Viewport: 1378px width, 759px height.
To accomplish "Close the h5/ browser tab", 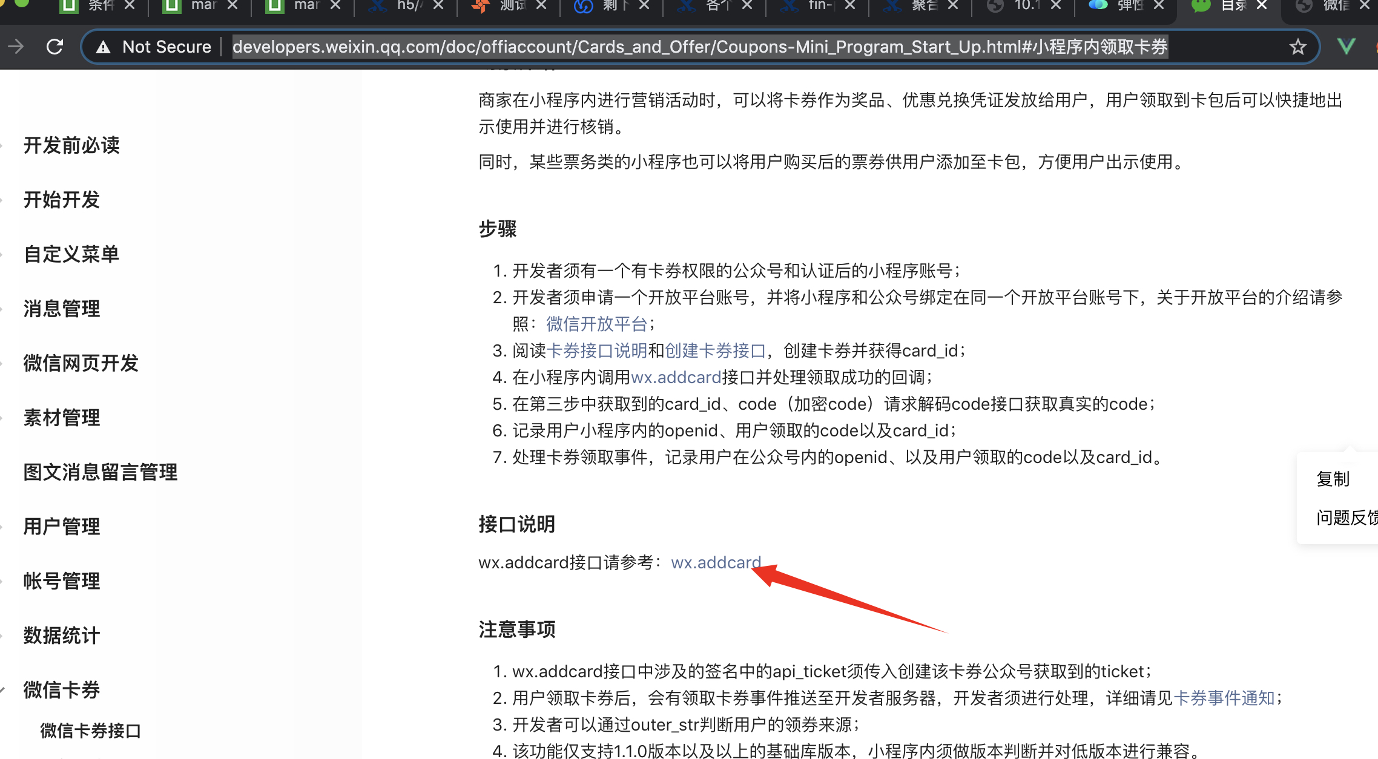I will 438,5.
